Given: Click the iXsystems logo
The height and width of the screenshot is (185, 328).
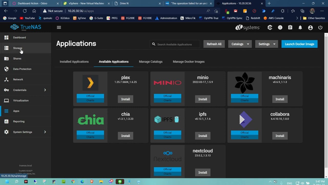Looking at the screenshot, I should 248,27.
